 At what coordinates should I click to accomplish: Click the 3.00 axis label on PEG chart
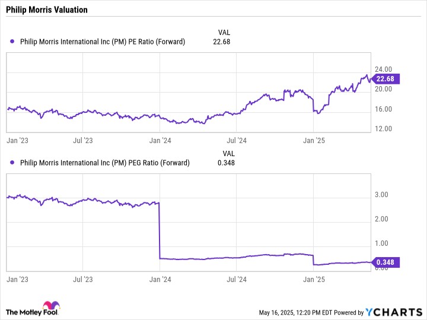tap(381, 195)
